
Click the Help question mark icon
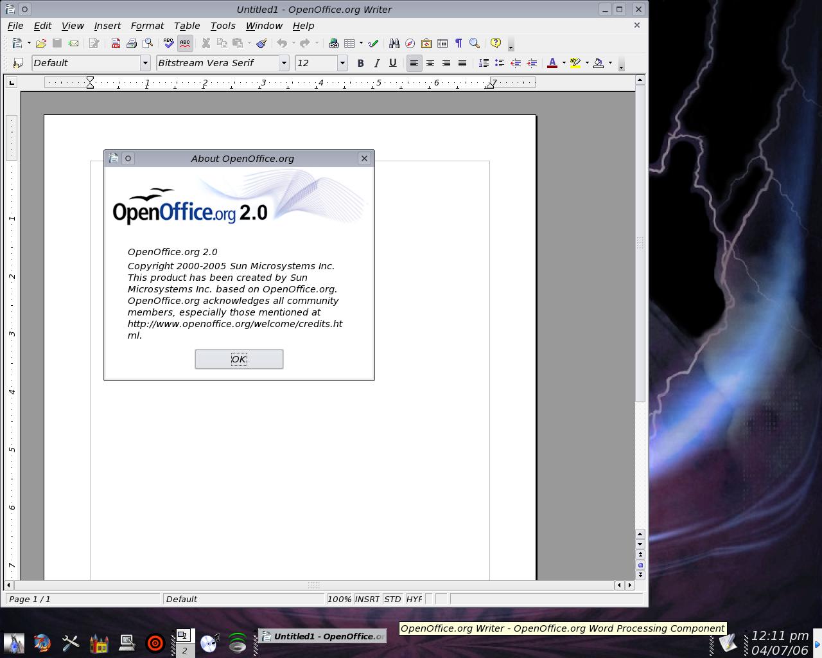496,44
